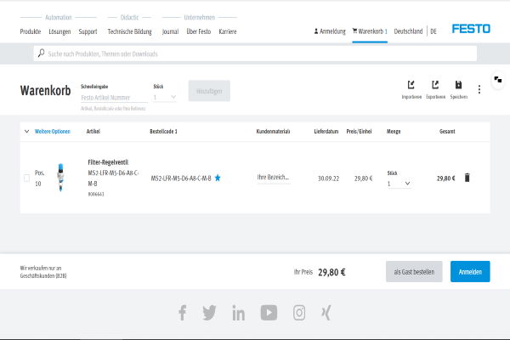Edit the Ihre Bezeichnung customer material field
Screen dimensions: 510x340
pyautogui.click(x=273, y=178)
